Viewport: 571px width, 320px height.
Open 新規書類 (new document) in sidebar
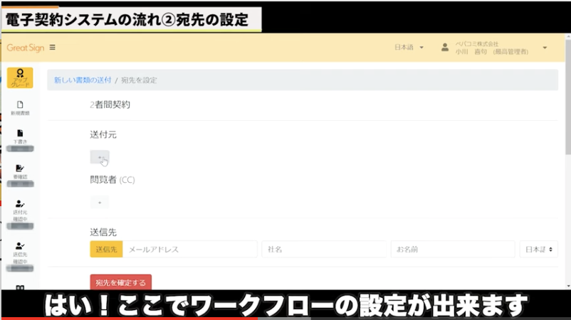coord(20,107)
